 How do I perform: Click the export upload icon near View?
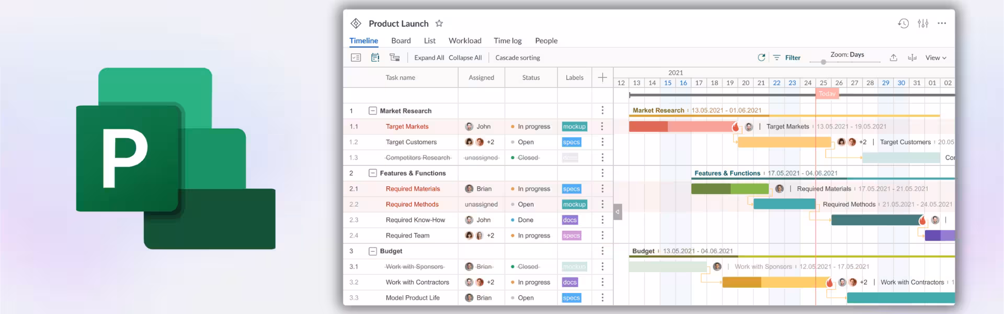tap(894, 58)
